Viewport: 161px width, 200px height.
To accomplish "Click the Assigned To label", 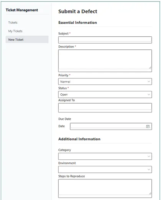I will [66, 100].
